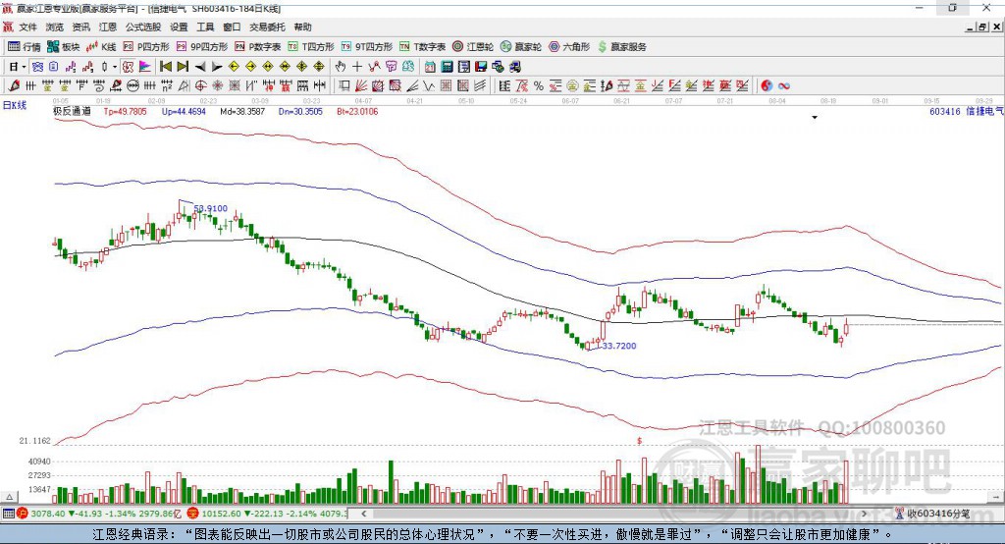The width and height of the screenshot is (1005, 544).
Task: Switch to the K线 chart view
Action: pyautogui.click(x=101, y=47)
